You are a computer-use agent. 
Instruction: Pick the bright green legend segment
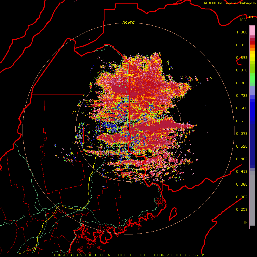tap(252, 78)
